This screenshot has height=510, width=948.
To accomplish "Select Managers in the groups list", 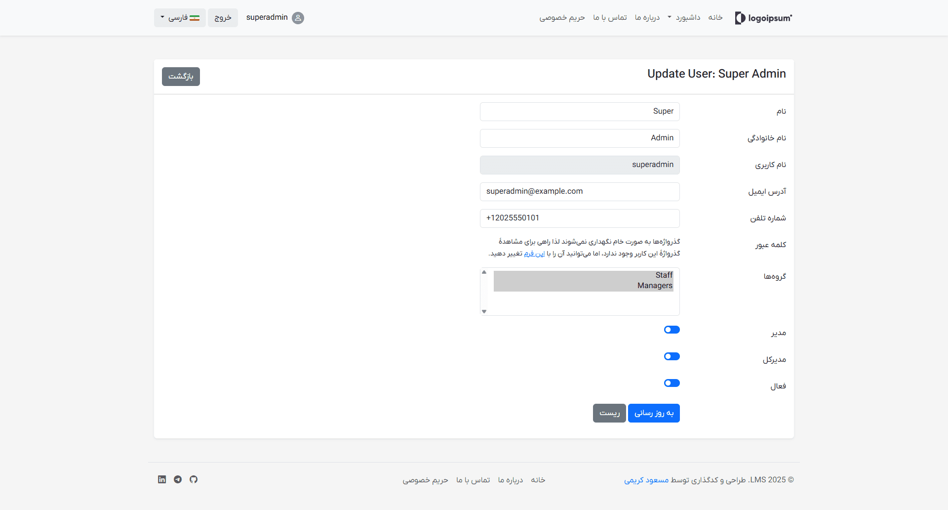I will (x=584, y=286).
